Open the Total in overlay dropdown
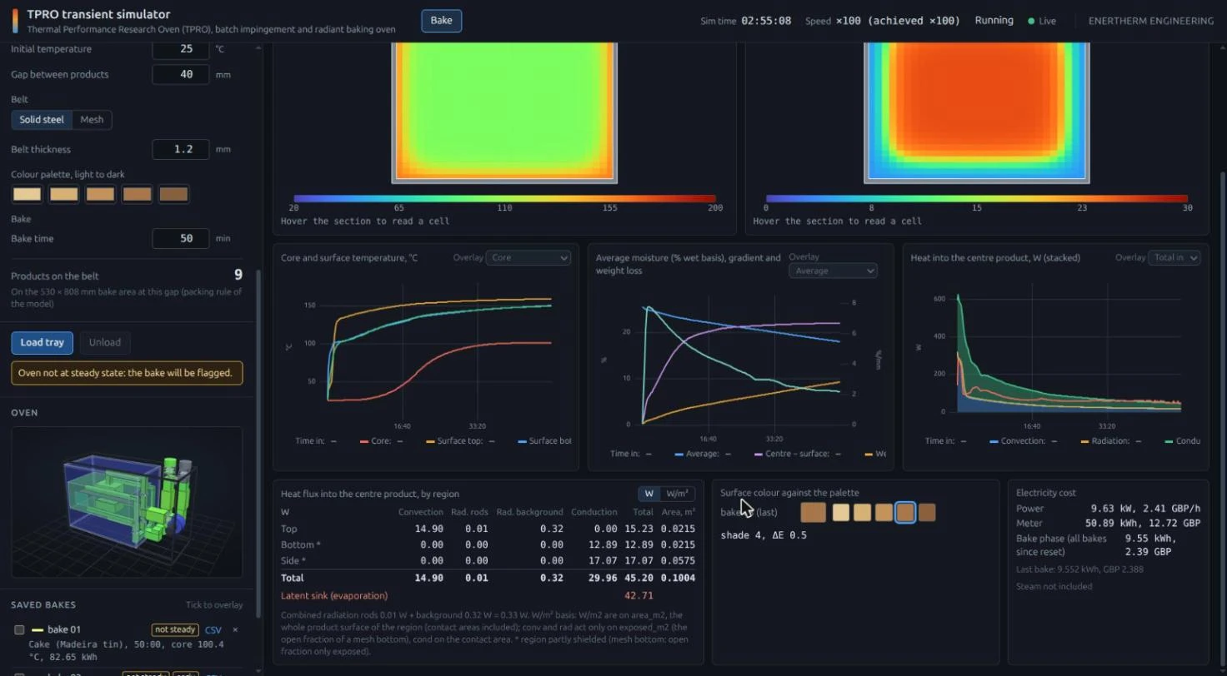Viewport: 1227px width, 676px height. (1174, 257)
